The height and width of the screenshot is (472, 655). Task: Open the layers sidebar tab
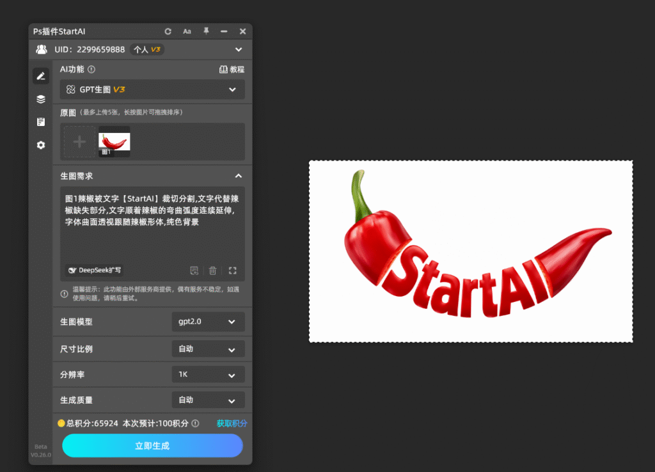coord(41,99)
